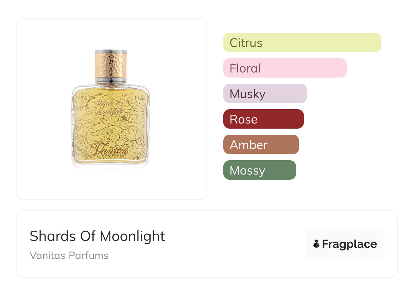Click the gold hammered bottle cap
Viewport: 414px width, 294px height.
coord(111,65)
